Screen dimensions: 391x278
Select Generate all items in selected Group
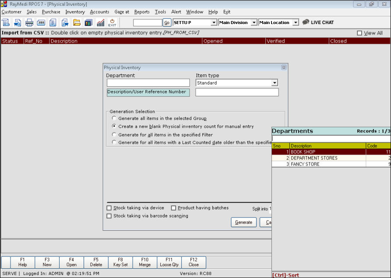tap(114, 118)
